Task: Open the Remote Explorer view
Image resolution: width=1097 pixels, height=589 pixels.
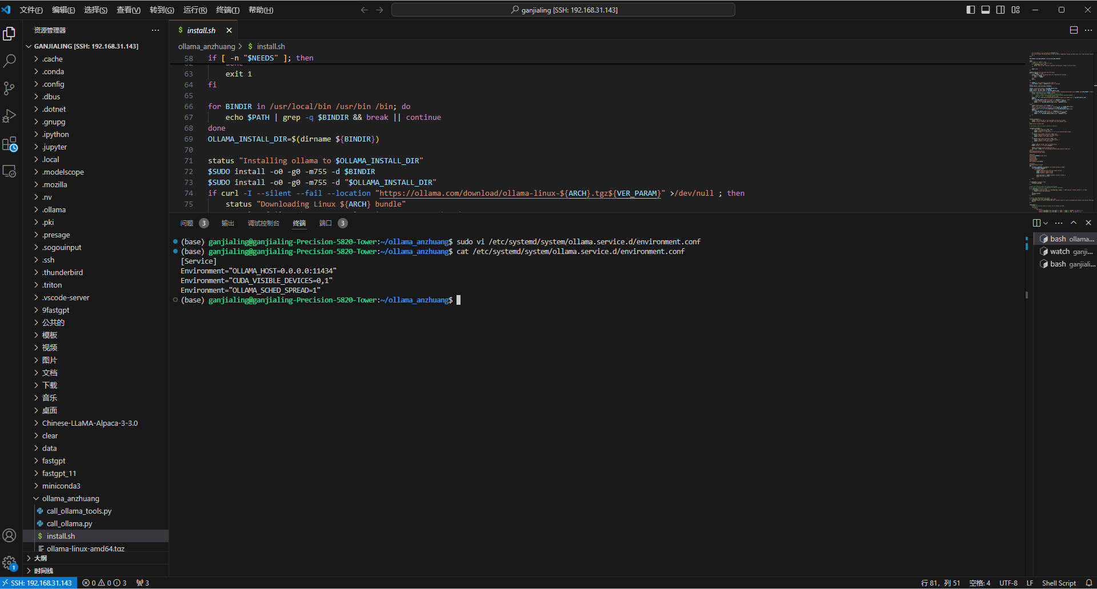Action: tap(9, 171)
